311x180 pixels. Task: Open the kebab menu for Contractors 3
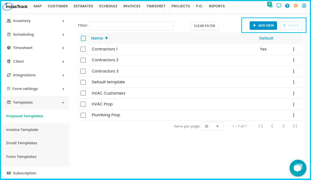click(x=293, y=71)
